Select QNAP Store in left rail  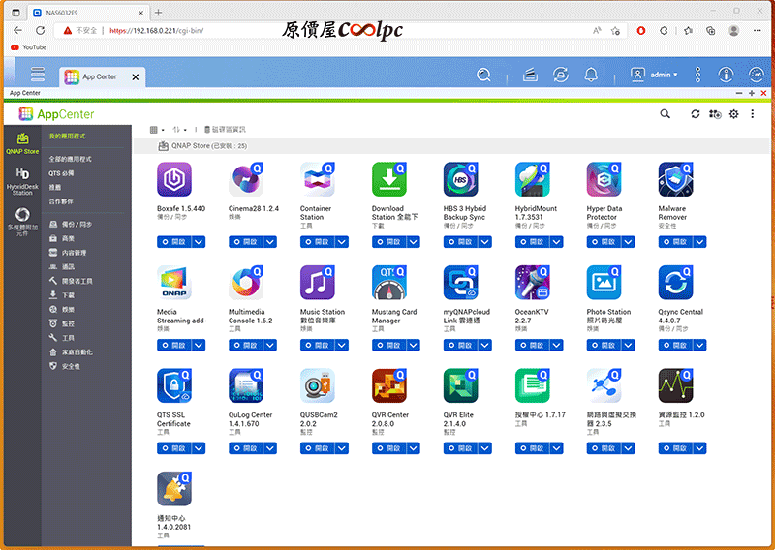click(22, 143)
